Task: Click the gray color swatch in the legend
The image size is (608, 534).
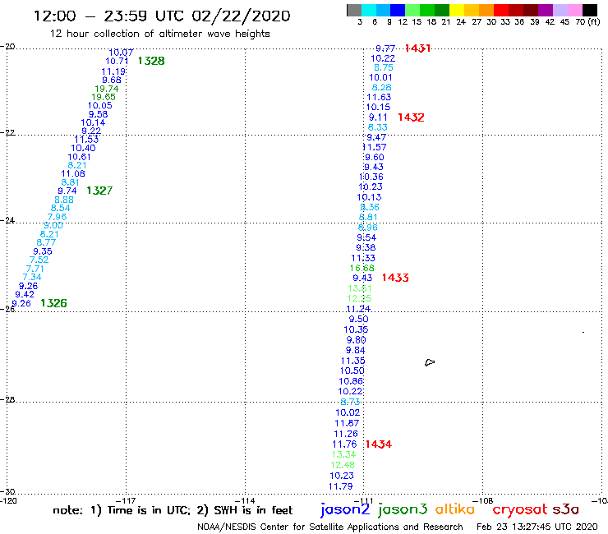Action: click(x=354, y=10)
